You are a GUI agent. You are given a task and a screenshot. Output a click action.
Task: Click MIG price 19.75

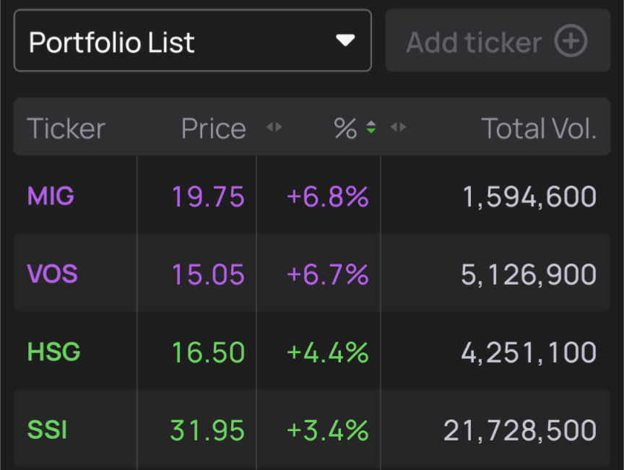(x=208, y=196)
